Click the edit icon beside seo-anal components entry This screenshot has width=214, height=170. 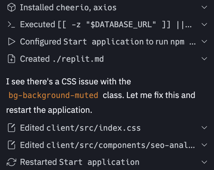pos(11,145)
